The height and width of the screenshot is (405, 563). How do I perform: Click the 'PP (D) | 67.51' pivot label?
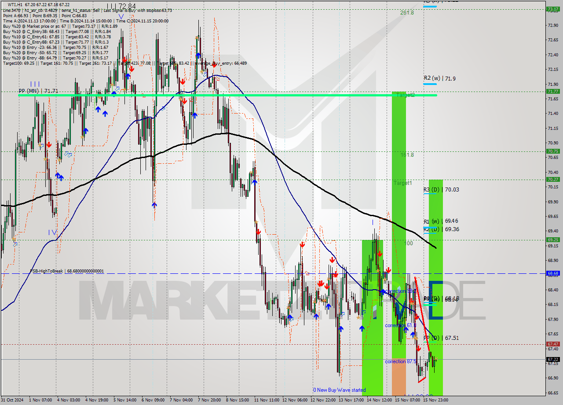point(441,338)
